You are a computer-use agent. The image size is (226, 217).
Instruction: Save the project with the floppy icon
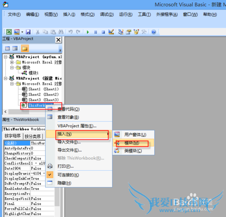tap(28, 32)
